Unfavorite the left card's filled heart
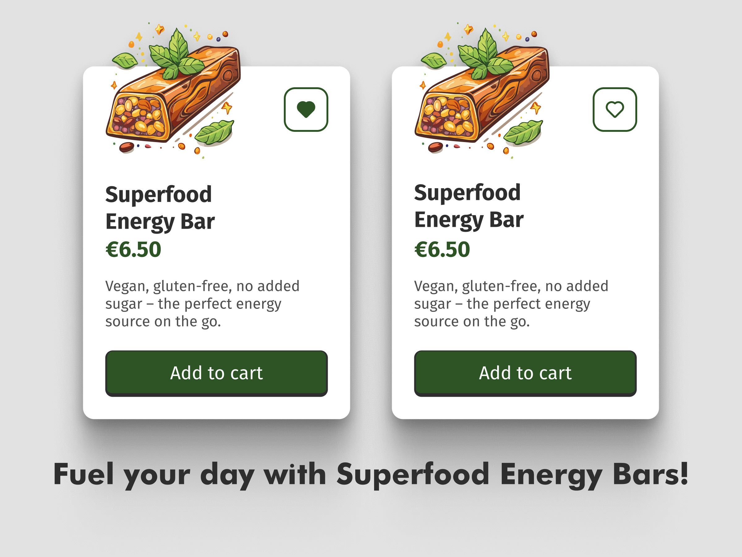This screenshot has height=557, width=742. [305, 110]
